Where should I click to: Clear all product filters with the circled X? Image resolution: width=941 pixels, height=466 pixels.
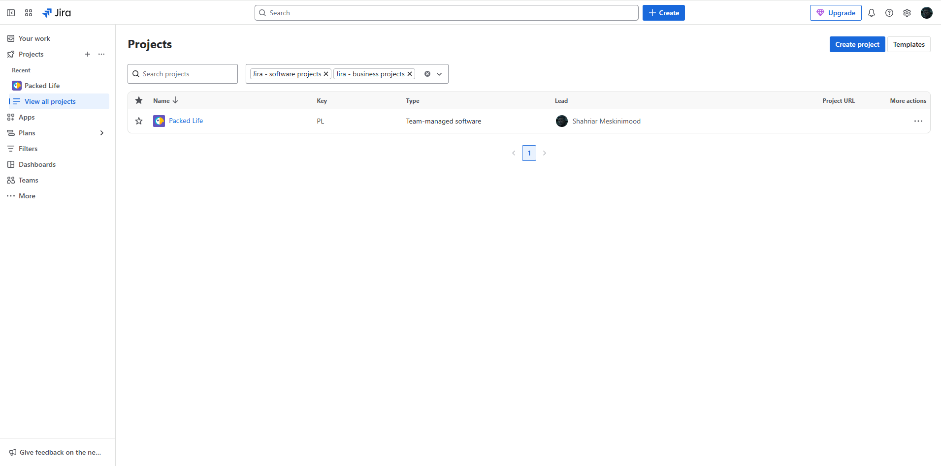(x=427, y=74)
